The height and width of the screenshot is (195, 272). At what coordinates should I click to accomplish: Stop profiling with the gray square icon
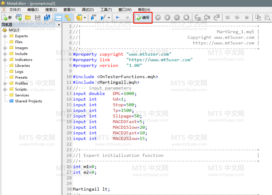click(x=247, y=17)
